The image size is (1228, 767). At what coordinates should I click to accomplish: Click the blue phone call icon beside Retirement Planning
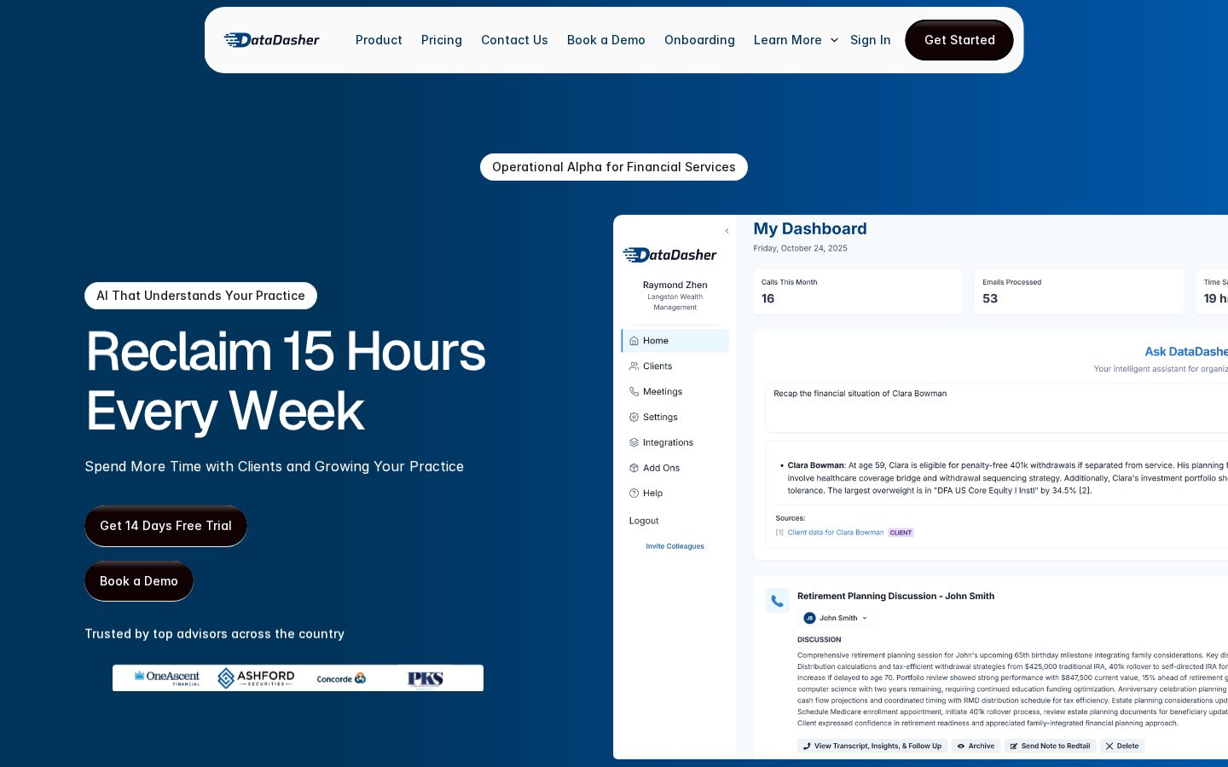click(777, 601)
